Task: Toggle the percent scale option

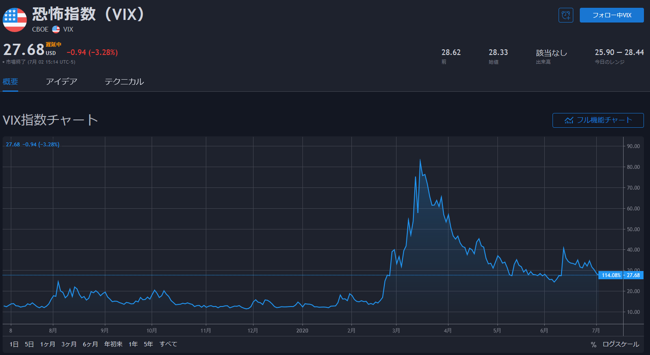Action: (593, 344)
